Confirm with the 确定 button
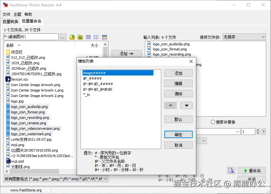Viewport: 271px width, 194px height. (x=178, y=135)
